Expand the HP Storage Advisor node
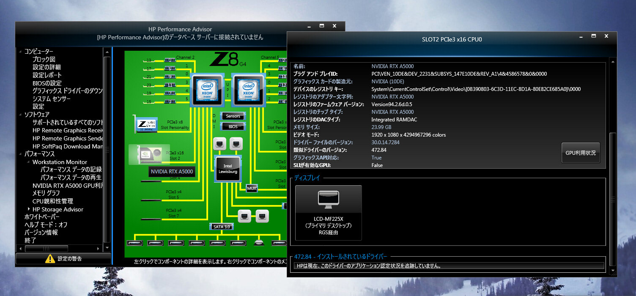 point(28,209)
